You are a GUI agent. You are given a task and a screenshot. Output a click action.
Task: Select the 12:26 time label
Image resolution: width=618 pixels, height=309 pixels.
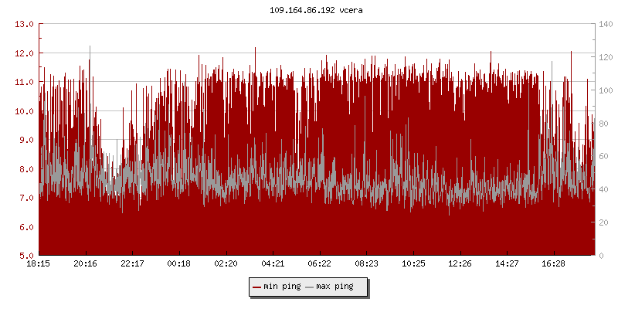pos(460,264)
